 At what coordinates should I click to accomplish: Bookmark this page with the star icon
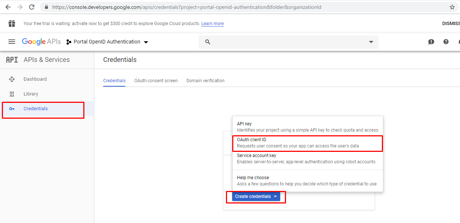452,7
